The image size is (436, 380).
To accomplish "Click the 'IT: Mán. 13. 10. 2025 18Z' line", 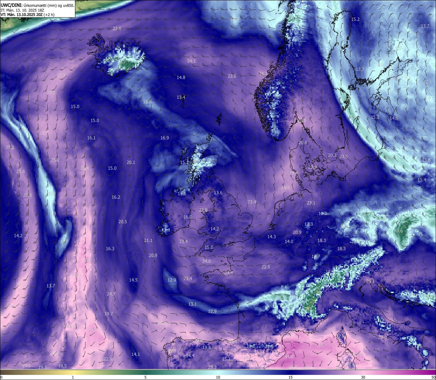I will (x=22, y=10).
